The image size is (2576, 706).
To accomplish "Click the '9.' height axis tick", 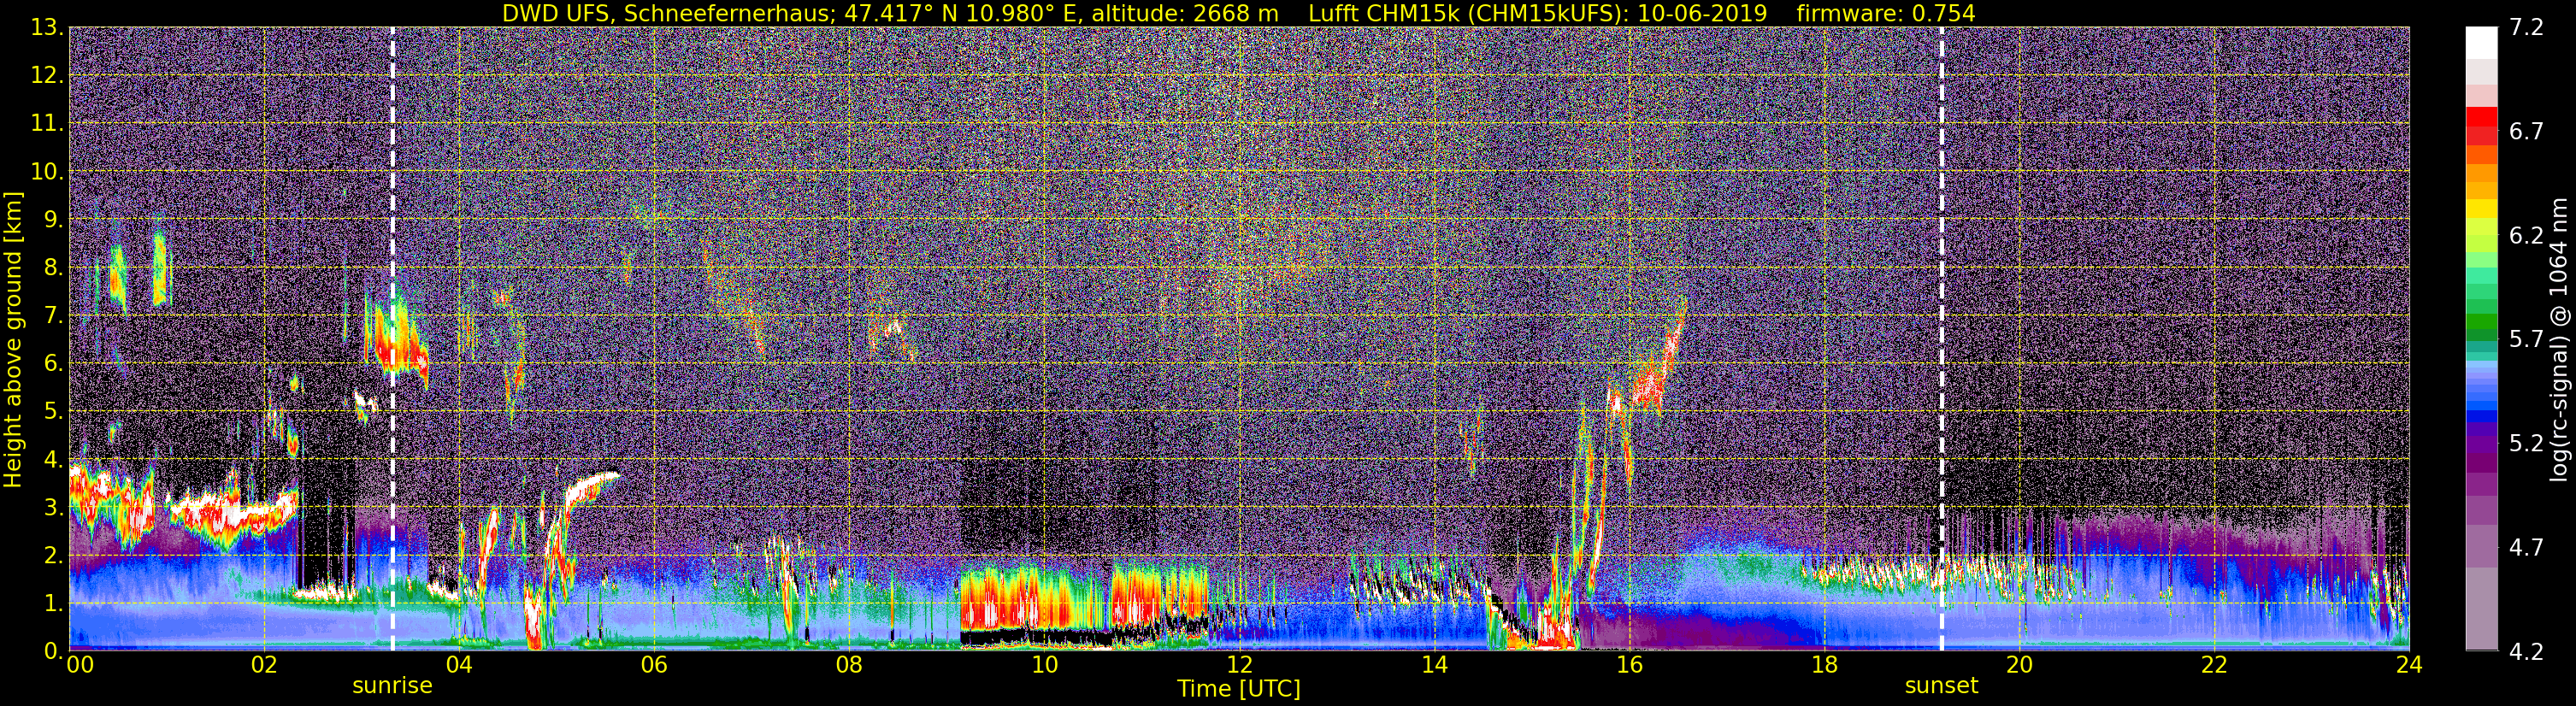I will tap(54, 219).
